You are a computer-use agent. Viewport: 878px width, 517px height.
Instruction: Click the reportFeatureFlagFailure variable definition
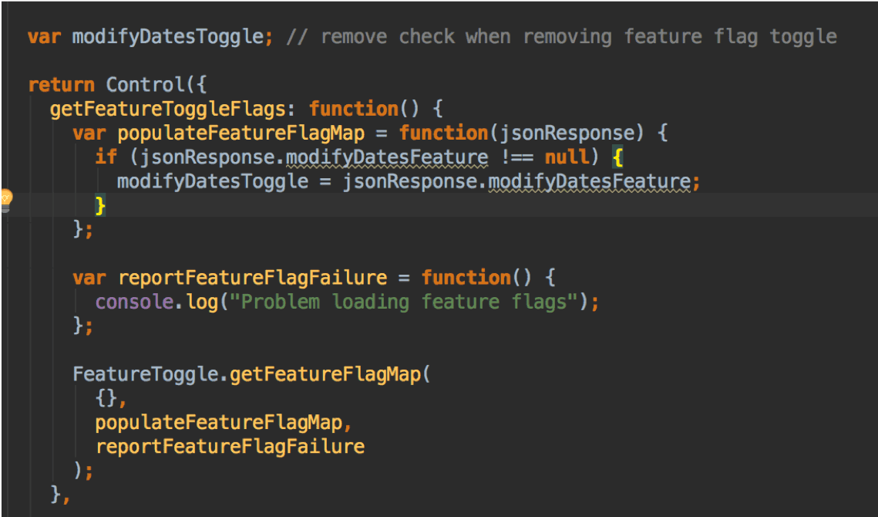(x=252, y=278)
